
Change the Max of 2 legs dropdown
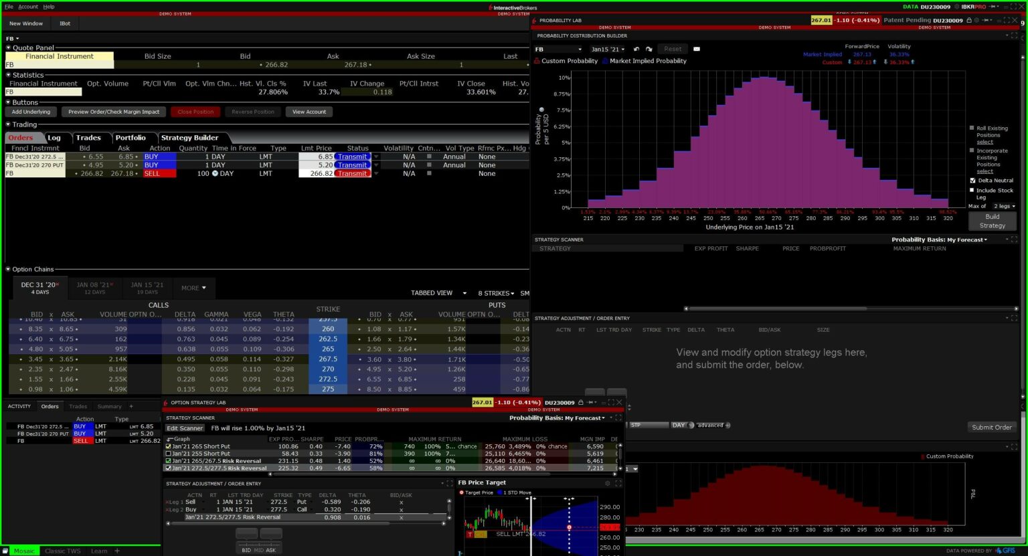[1003, 206]
